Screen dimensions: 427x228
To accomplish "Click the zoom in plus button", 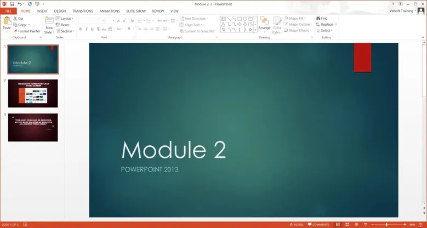I will (x=405, y=225).
